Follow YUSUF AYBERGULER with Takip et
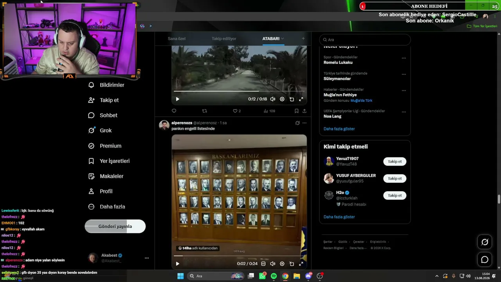Image resolution: width=501 pixels, height=282 pixels. [x=395, y=179]
